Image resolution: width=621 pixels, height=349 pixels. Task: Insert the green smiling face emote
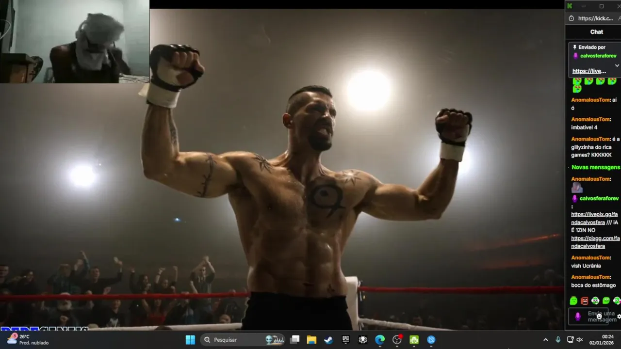click(x=606, y=301)
